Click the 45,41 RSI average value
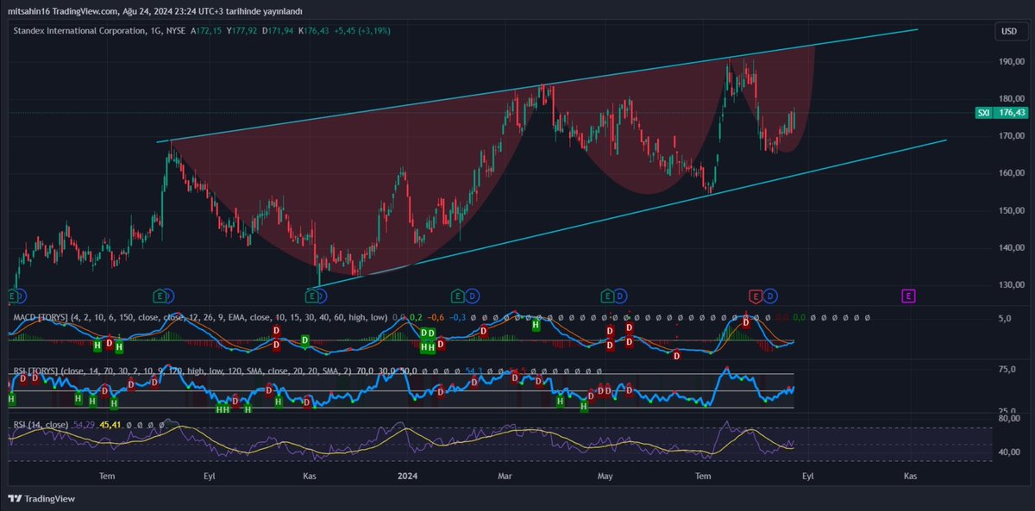Viewport: 1035px width, 511px height. click(x=110, y=425)
